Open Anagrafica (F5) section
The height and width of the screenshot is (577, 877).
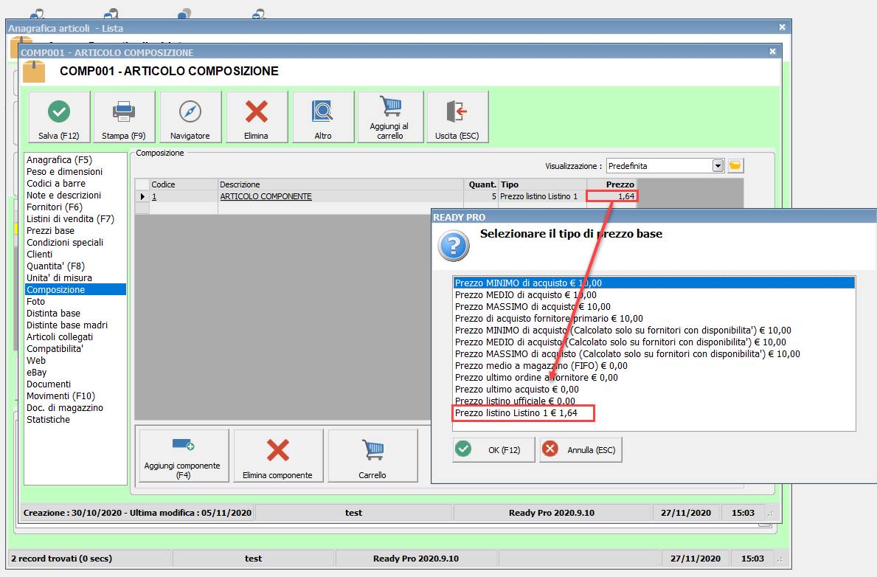pyautogui.click(x=59, y=160)
